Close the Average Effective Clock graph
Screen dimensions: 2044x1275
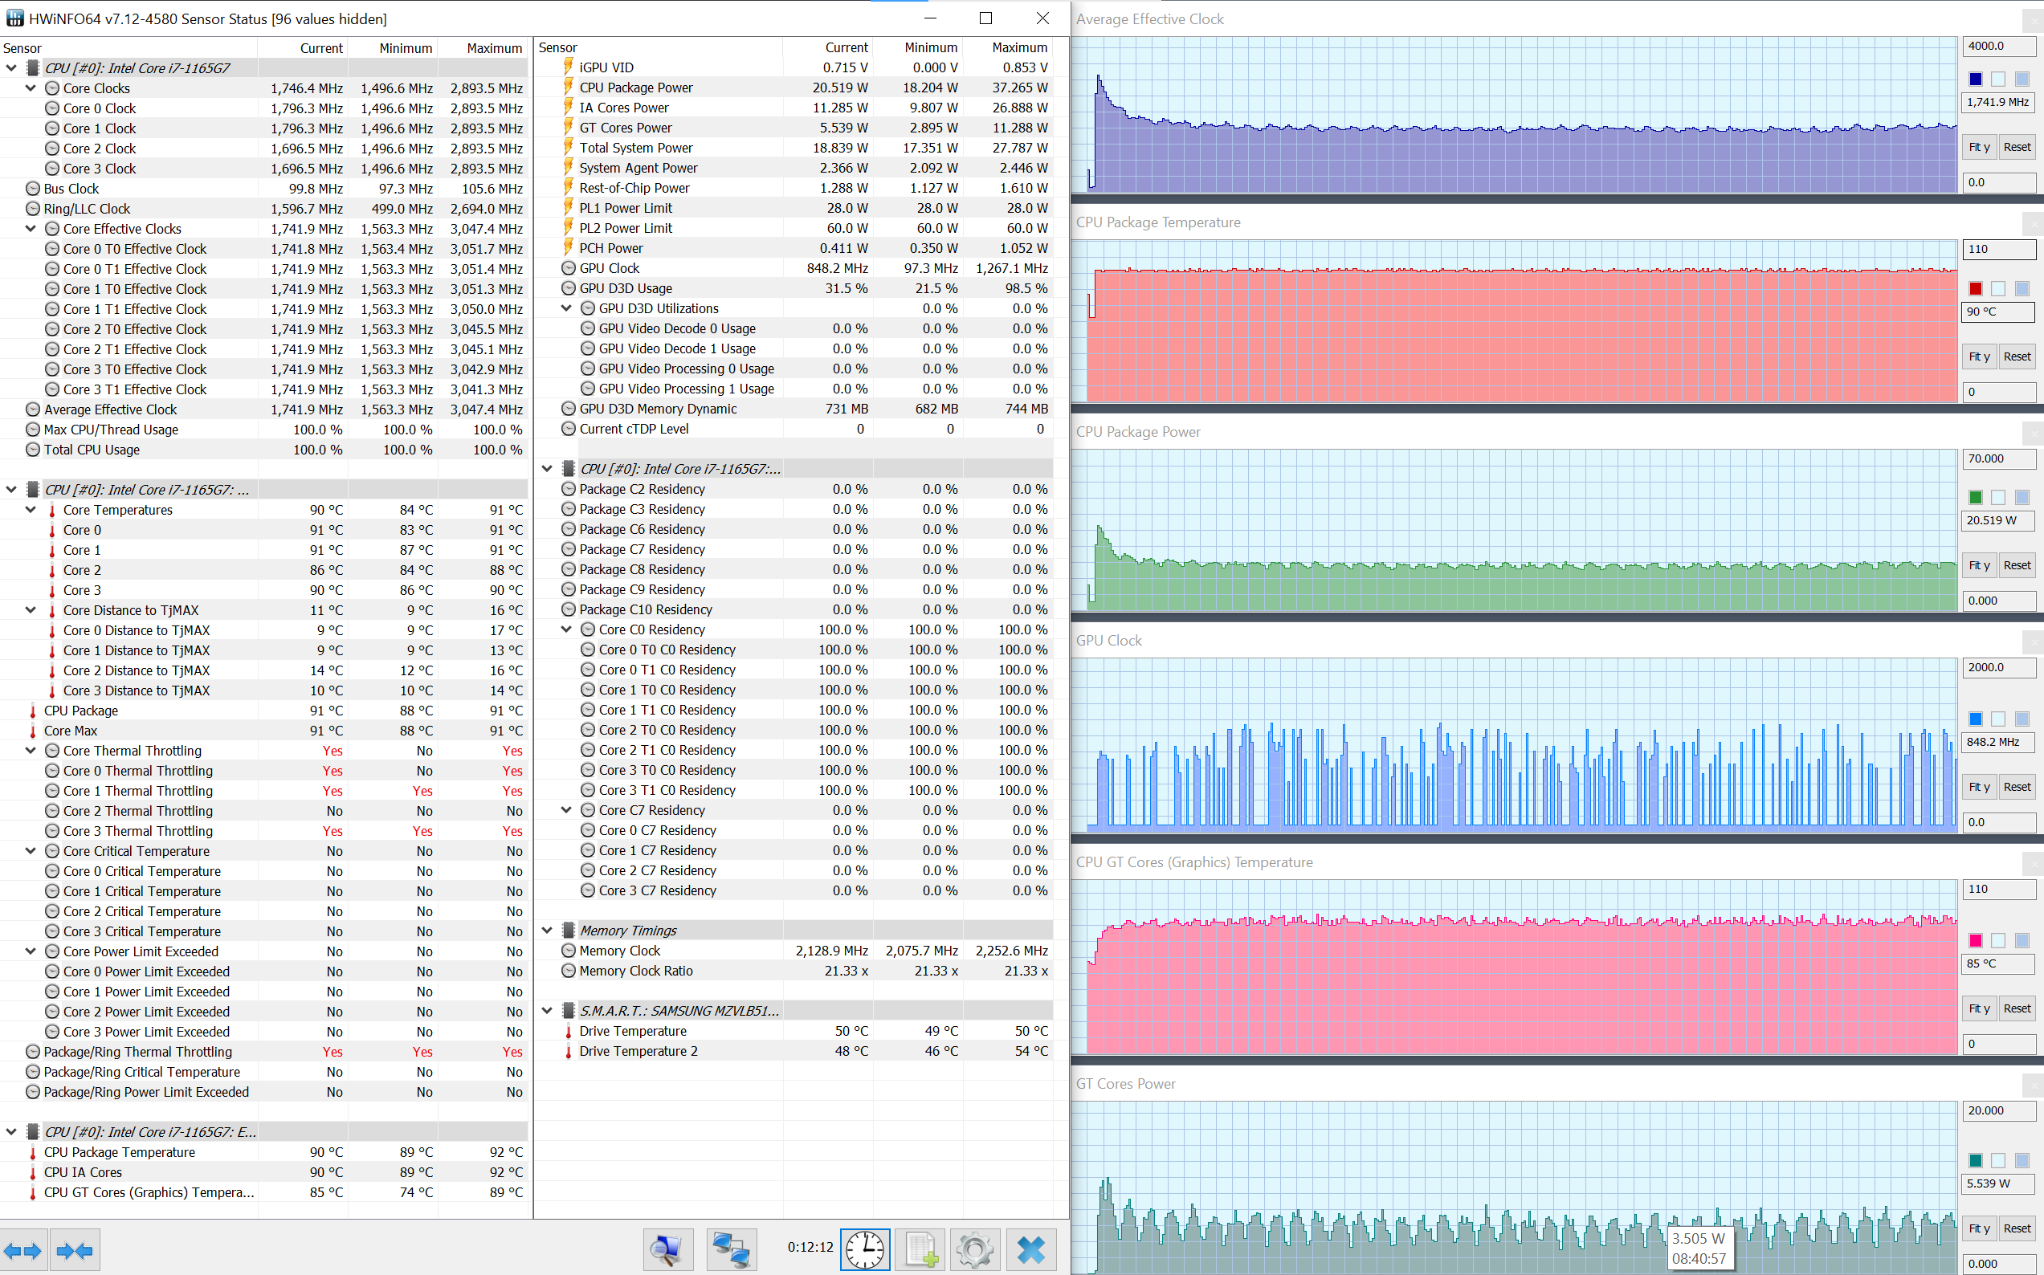[x=2036, y=20]
